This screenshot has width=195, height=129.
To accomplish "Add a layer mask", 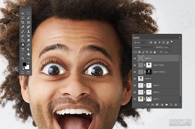I will (157, 105).
